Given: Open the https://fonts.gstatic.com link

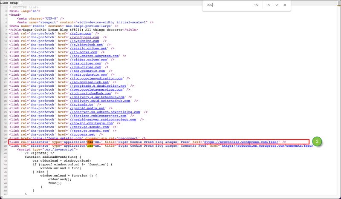Looking at the screenshot, I should click(x=57, y=138).
